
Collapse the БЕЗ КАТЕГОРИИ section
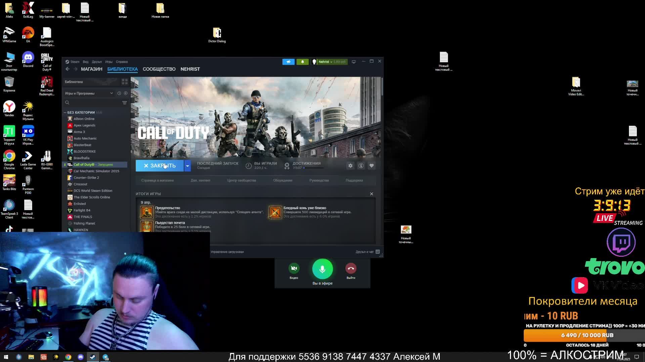coord(65,113)
